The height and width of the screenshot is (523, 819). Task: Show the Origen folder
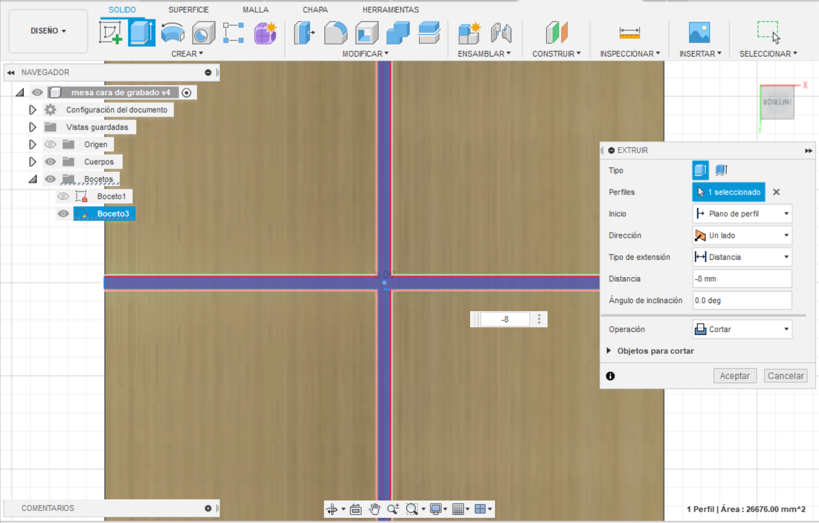tap(50, 144)
